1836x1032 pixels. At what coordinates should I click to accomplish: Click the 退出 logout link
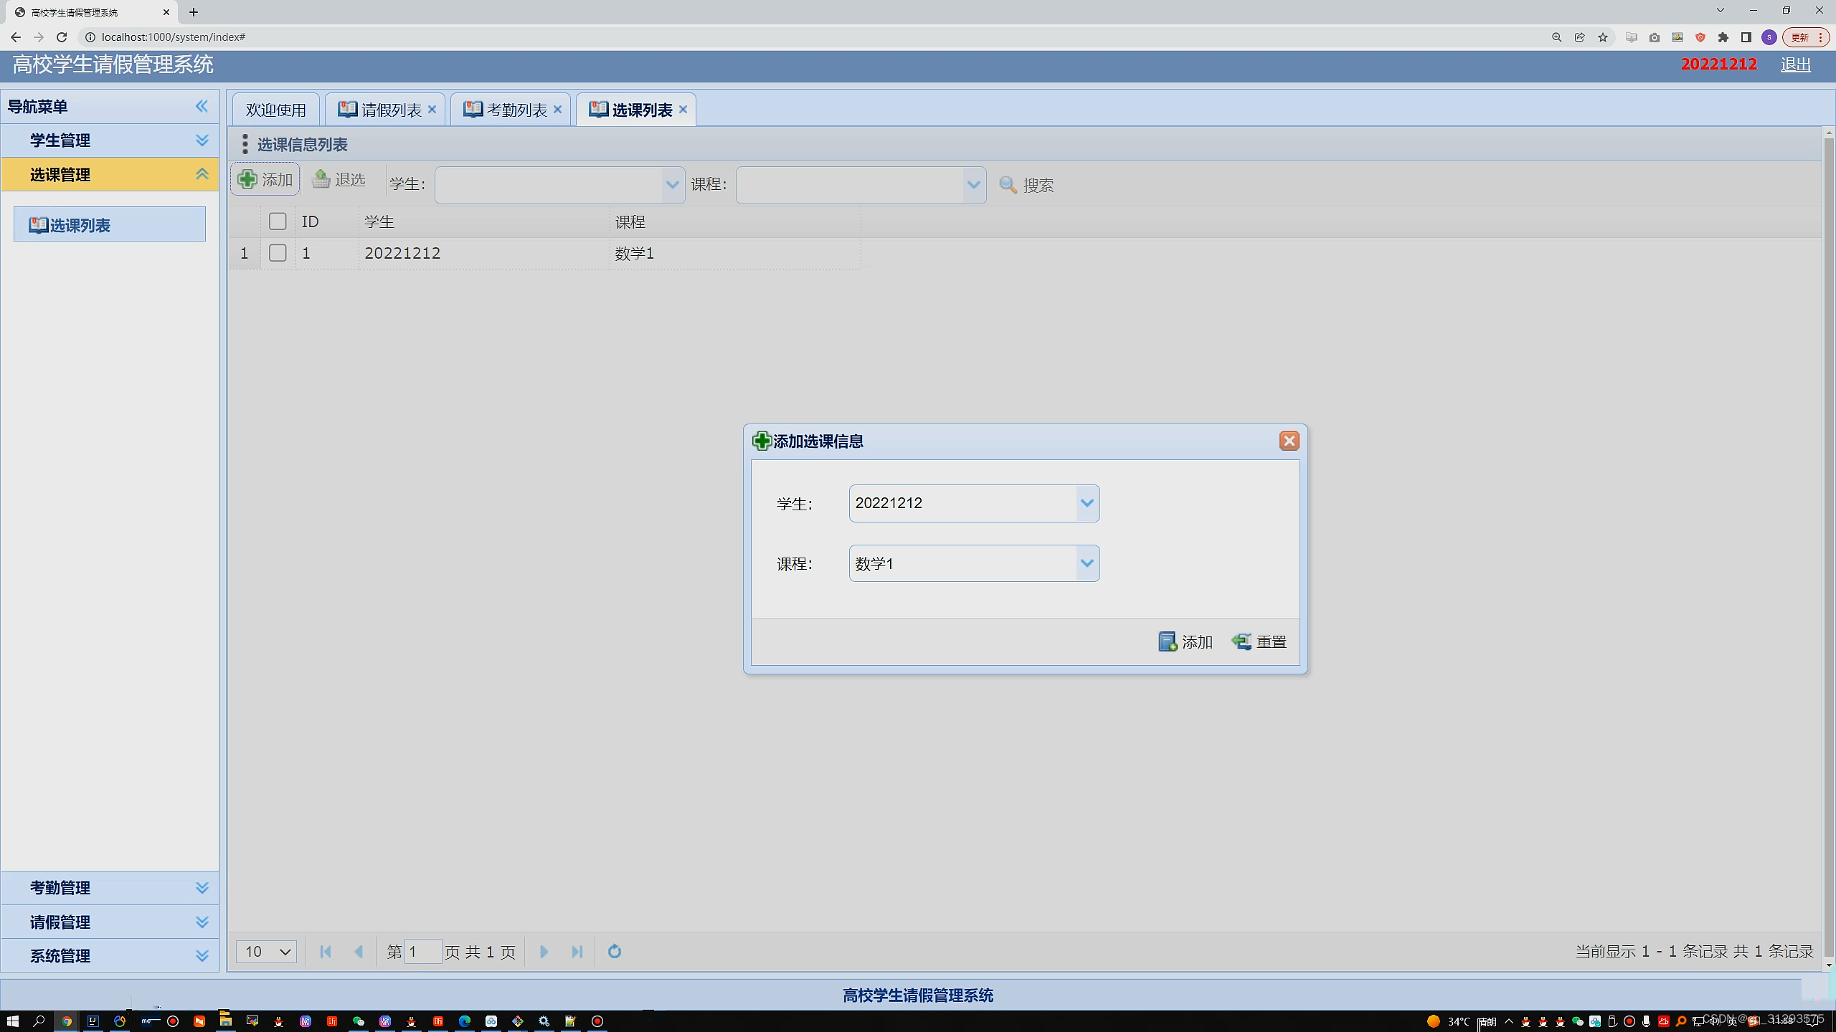[1794, 64]
